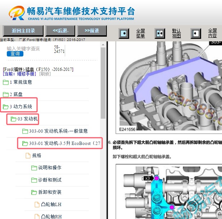Select the 全屏菜单 label
The width and height of the screenshot is (222, 219).
click(140, 33)
